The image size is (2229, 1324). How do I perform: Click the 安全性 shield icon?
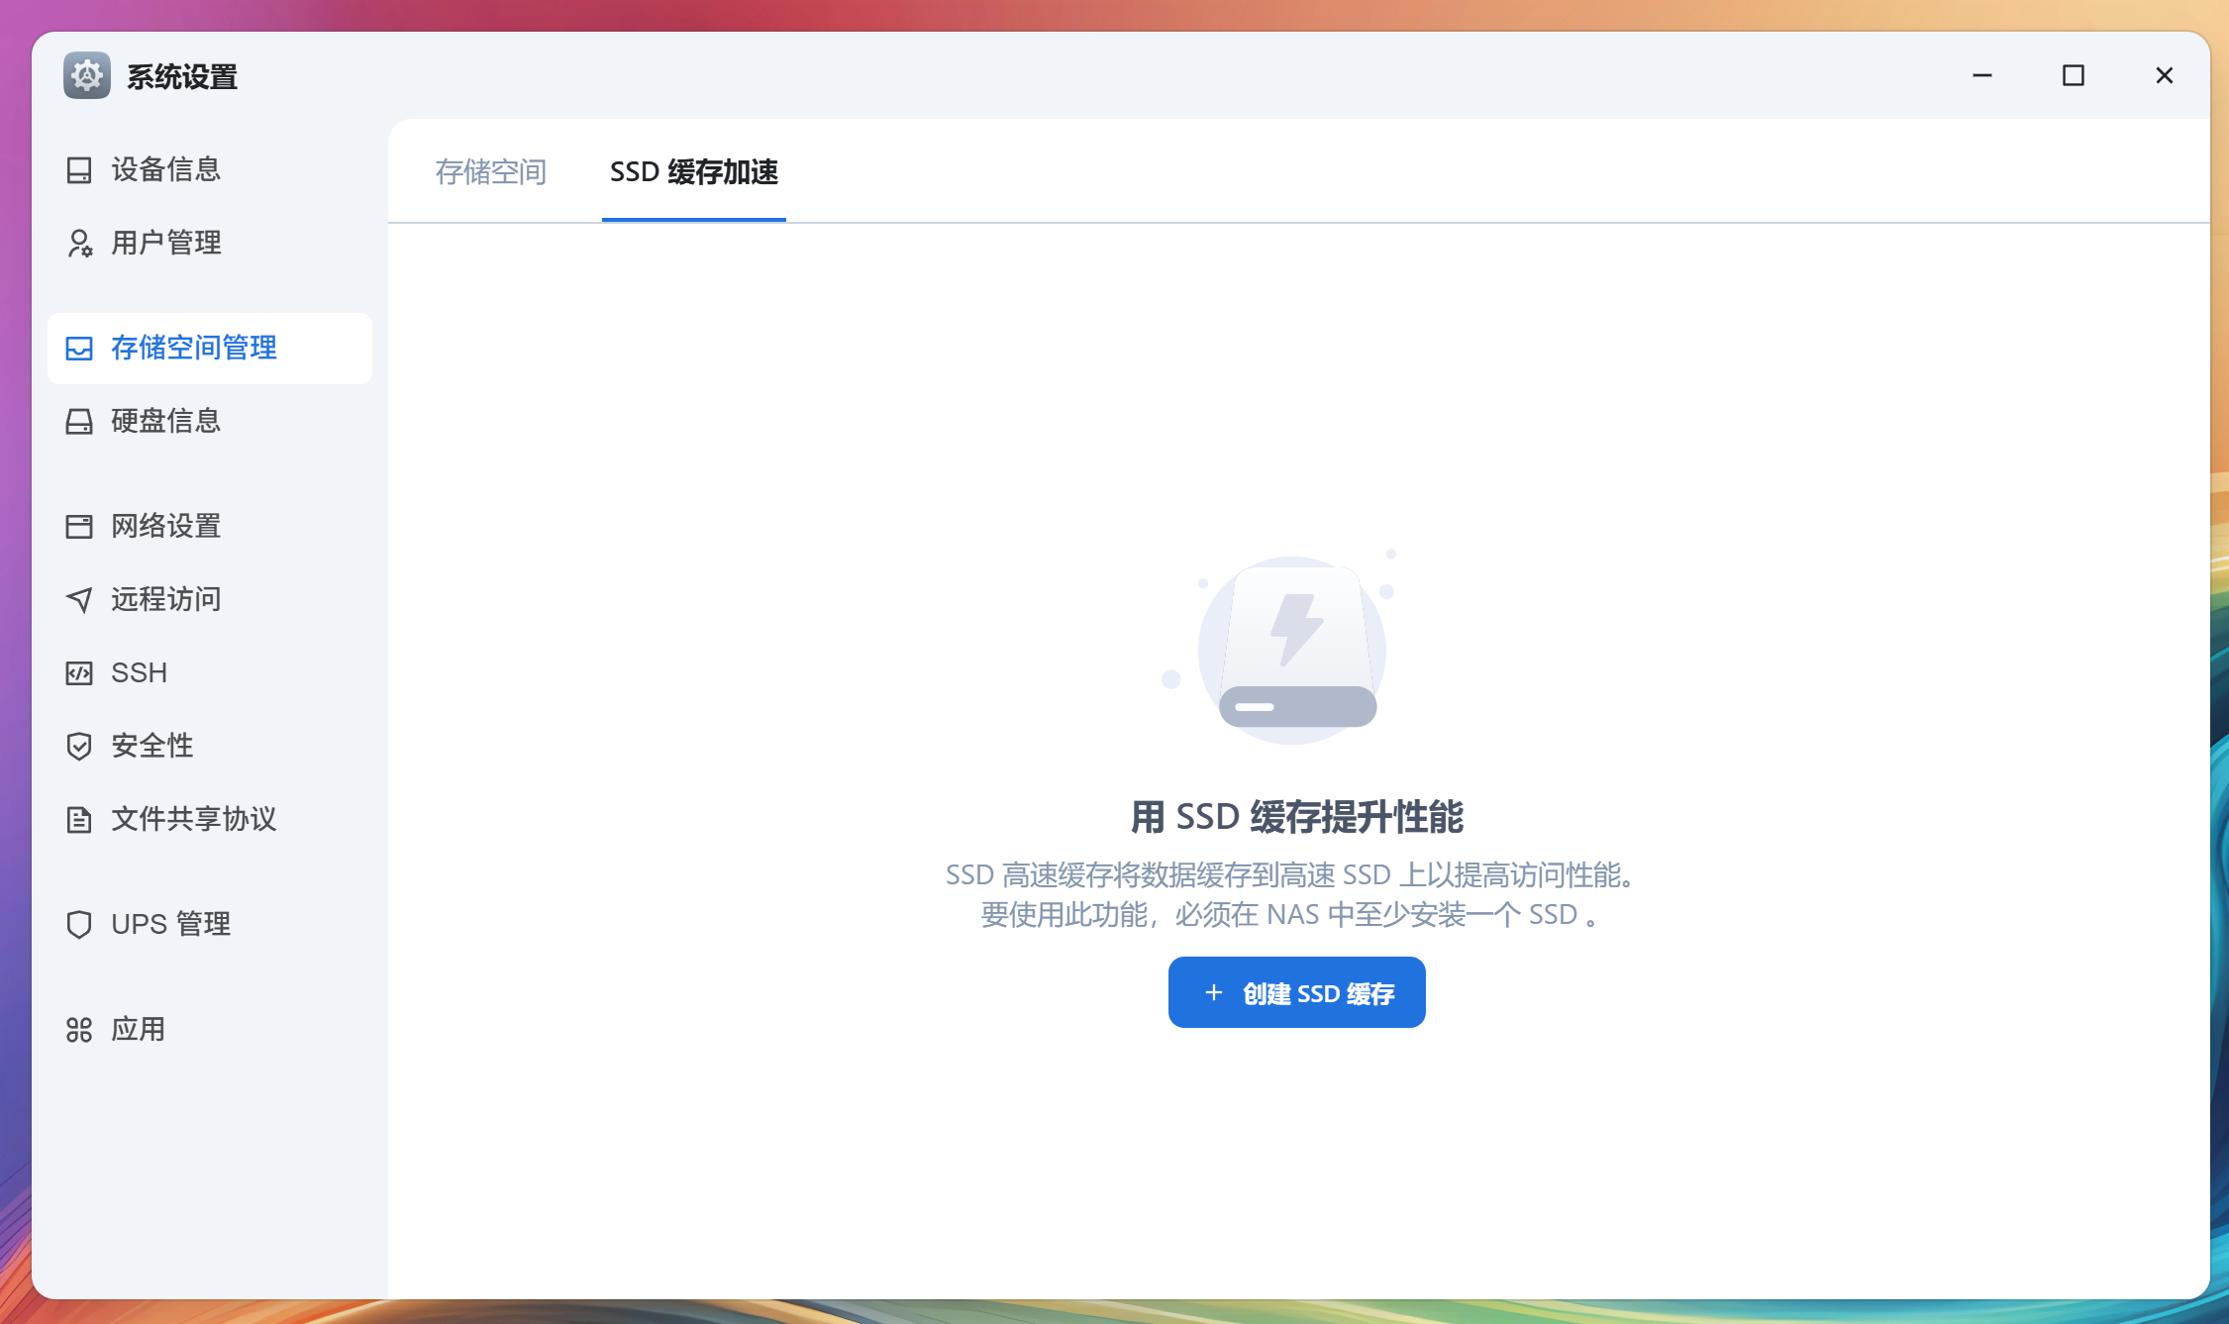[79, 746]
